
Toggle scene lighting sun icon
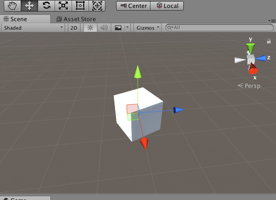(x=90, y=28)
